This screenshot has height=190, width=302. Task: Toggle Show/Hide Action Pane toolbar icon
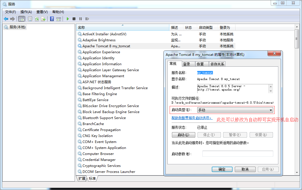pyautogui.click(x=59, y=19)
